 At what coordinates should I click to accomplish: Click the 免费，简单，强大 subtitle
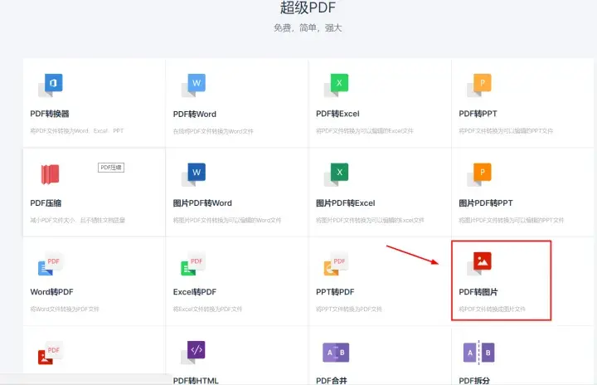point(308,28)
